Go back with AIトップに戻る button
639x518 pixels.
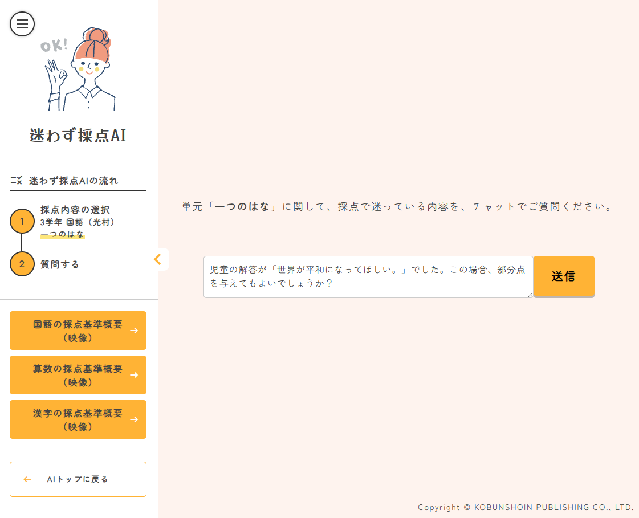click(78, 479)
